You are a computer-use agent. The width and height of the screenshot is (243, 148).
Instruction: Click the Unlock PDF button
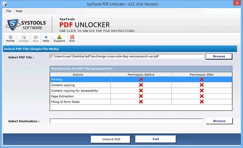coord(110,139)
